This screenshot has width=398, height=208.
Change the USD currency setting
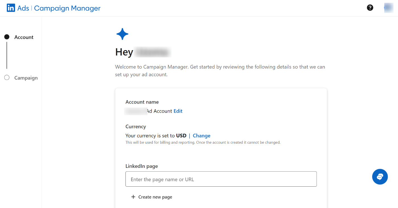pos(201,135)
